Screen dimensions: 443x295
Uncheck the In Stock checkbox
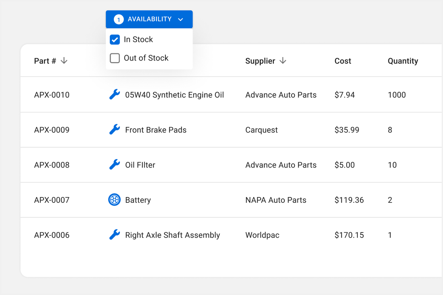[x=115, y=40]
